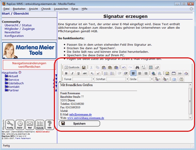Toggle subscript formatting
196x150 pixels.
tap(92, 73)
